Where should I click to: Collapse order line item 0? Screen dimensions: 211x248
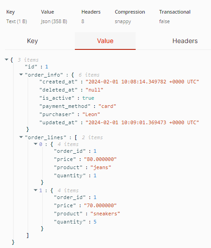(x=35, y=144)
